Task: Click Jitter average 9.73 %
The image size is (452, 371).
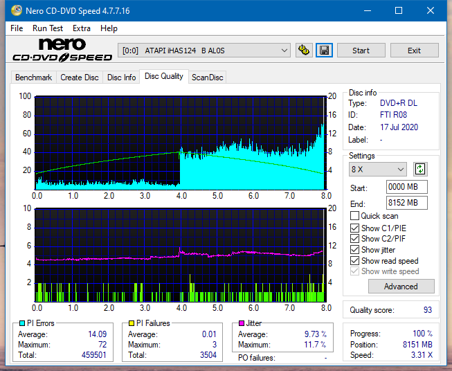Action: coord(316,334)
